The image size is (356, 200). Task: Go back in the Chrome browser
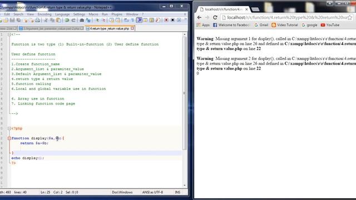[199, 17]
